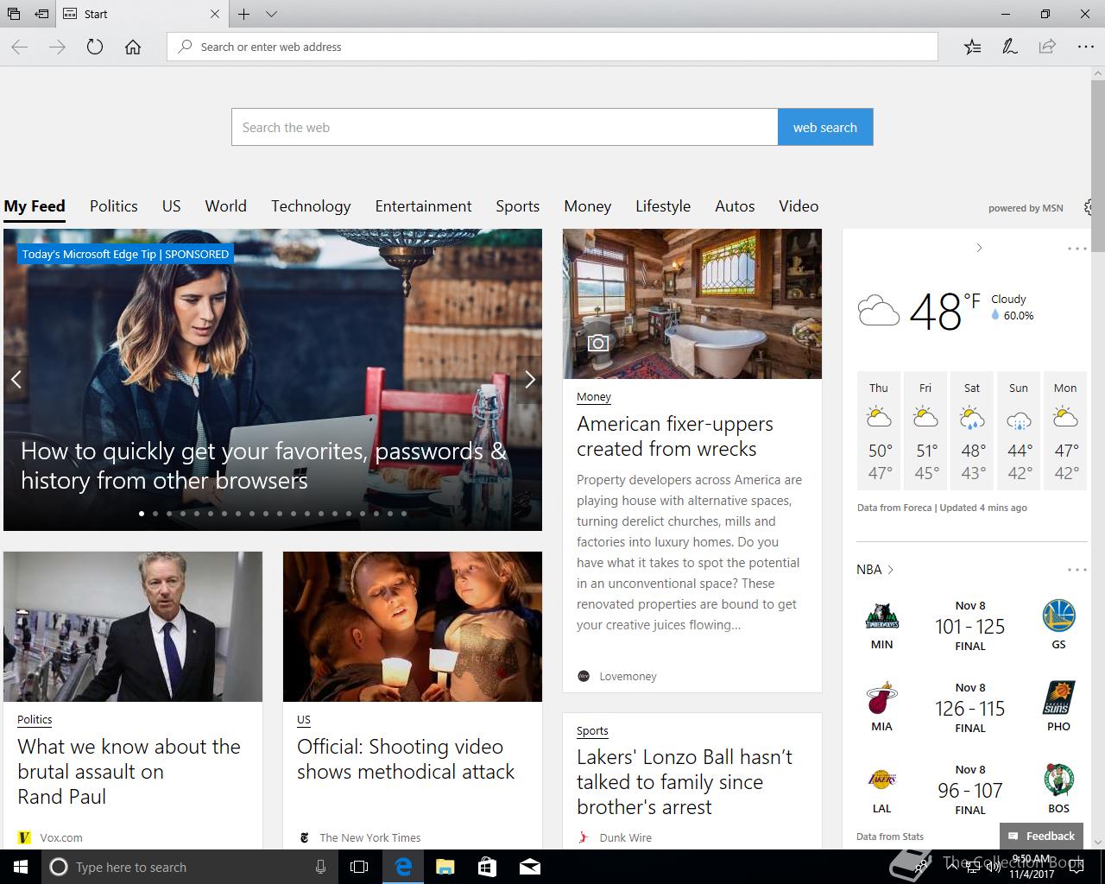The height and width of the screenshot is (884, 1105).
Task: Select Sat forecast column
Action: [972, 432]
